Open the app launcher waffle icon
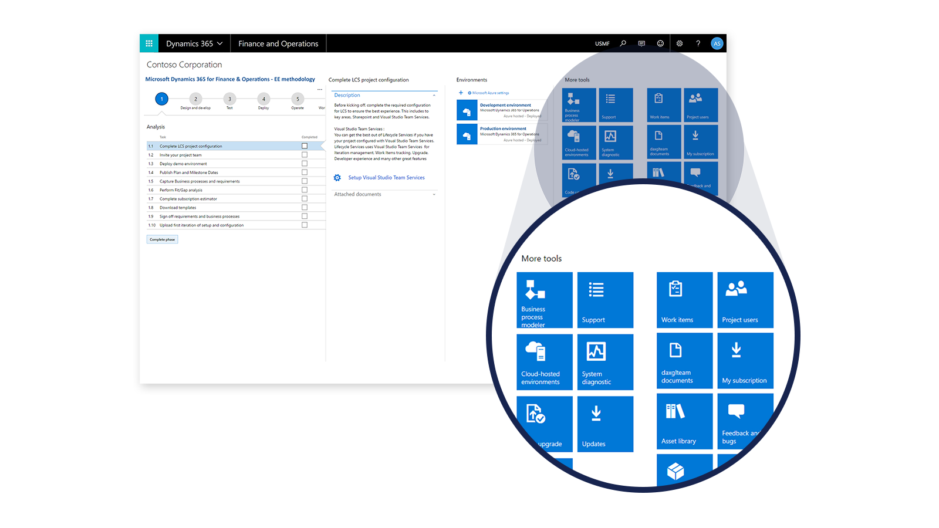This screenshot has height=528, width=939. pos(149,43)
